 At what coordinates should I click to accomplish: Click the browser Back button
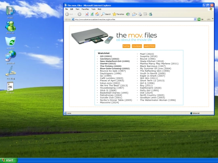point(69,14)
